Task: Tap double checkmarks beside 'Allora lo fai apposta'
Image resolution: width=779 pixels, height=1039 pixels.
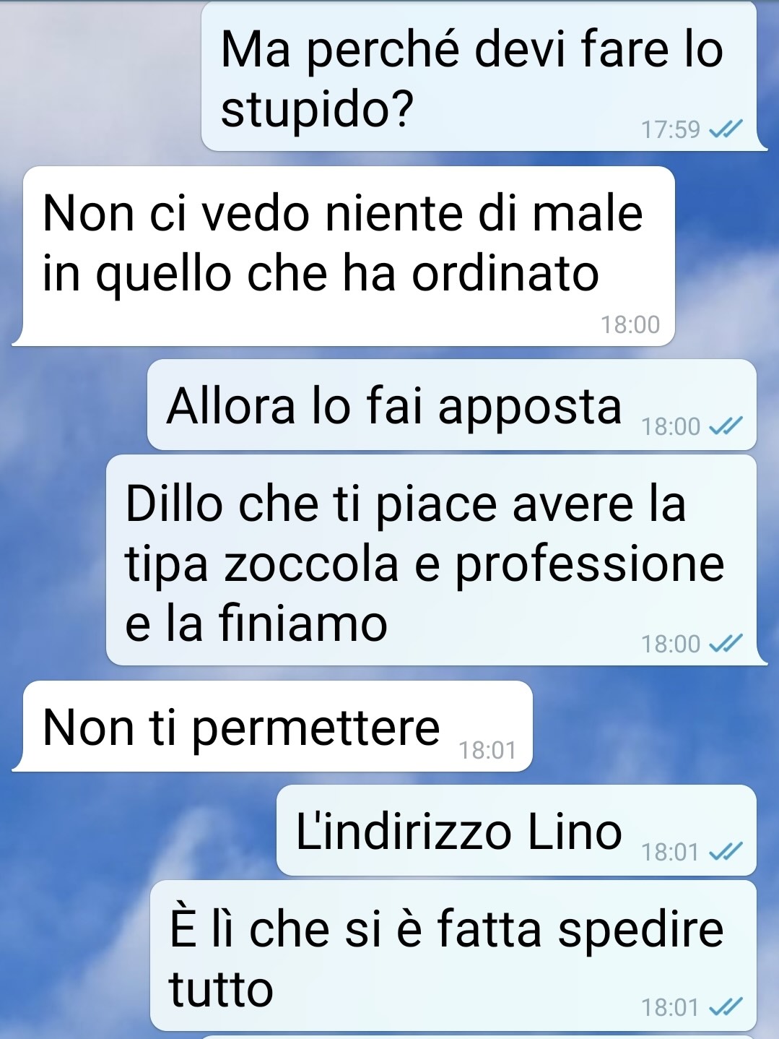Action: click(x=725, y=426)
